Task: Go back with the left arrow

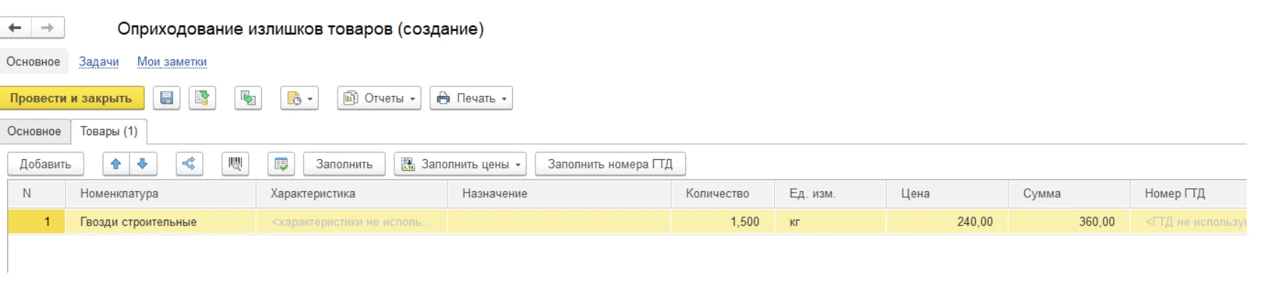Action: [x=15, y=28]
